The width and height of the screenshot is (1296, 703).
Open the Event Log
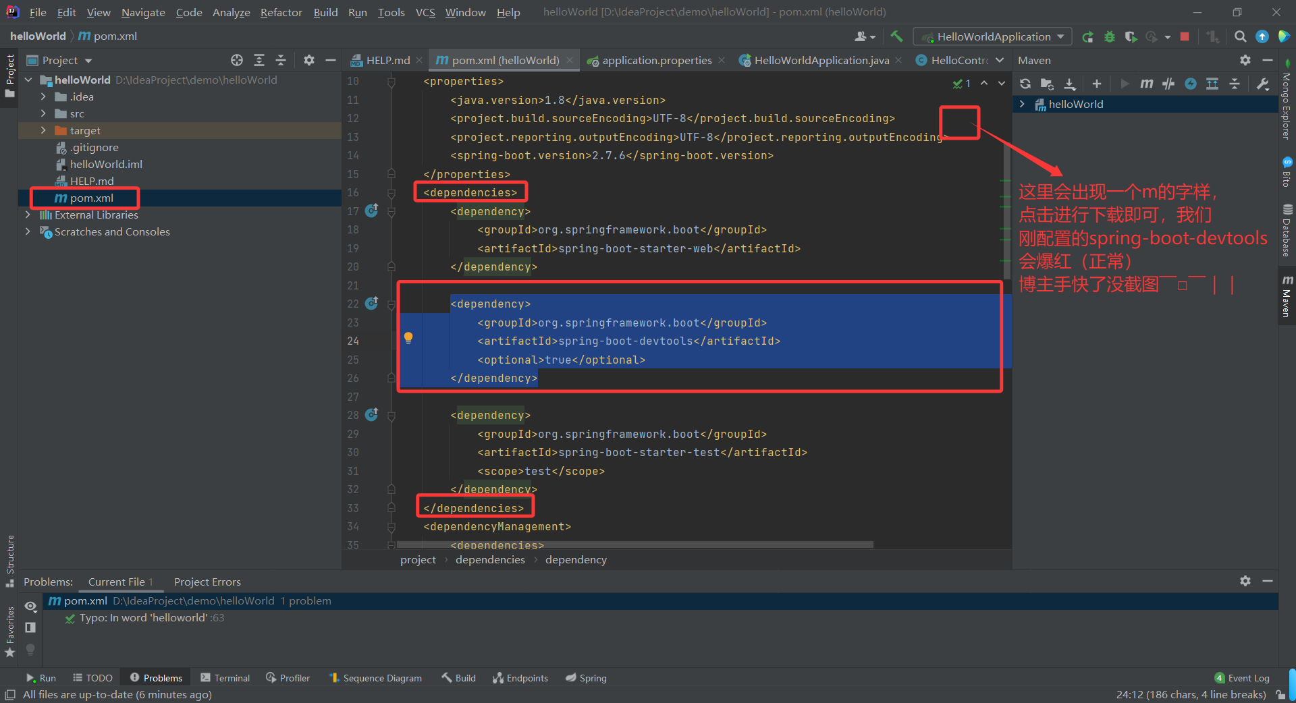click(x=1242, y=678)
